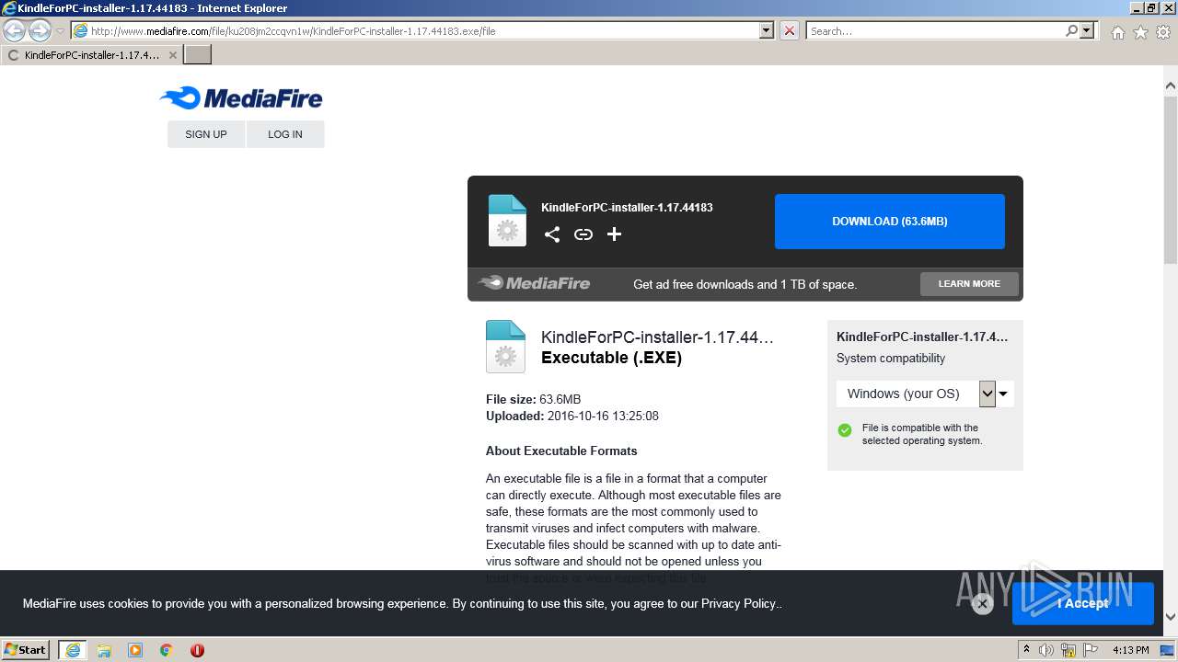
Task: Select the KindleForPC-installer tab
Action: click(x=91, y=55)
